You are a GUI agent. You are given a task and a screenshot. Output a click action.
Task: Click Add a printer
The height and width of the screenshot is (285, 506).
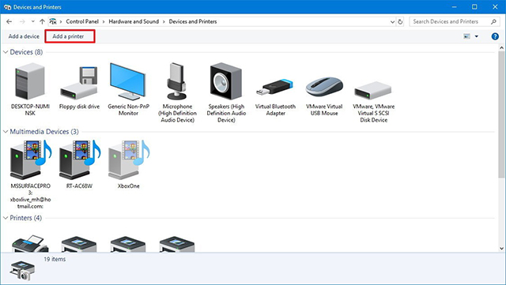(68, 36)
